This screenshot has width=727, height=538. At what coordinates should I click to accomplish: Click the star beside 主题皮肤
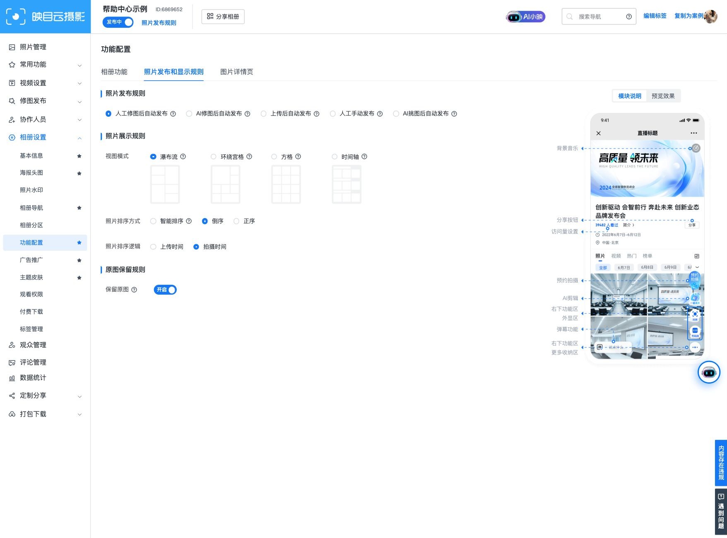(x=79, y=278)
